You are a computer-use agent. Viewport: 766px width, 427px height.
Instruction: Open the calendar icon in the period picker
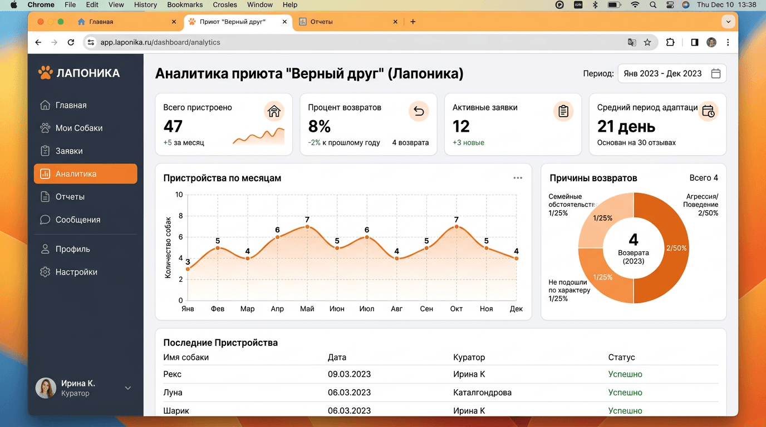tap(716, 73)
